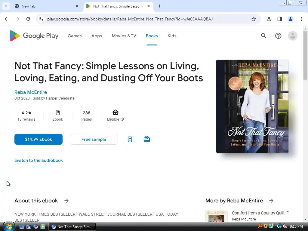Open Windows Start menu

click(x=9, y=226)
